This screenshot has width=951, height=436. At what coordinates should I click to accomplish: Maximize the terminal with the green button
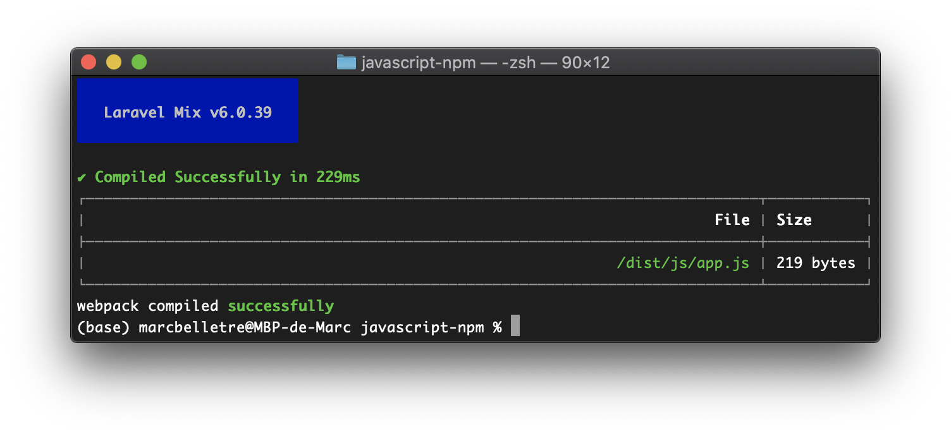click(x=139, y=62)
